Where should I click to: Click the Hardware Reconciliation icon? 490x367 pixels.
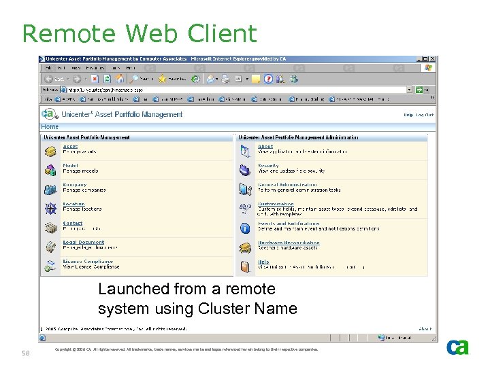tap(245, 248)
